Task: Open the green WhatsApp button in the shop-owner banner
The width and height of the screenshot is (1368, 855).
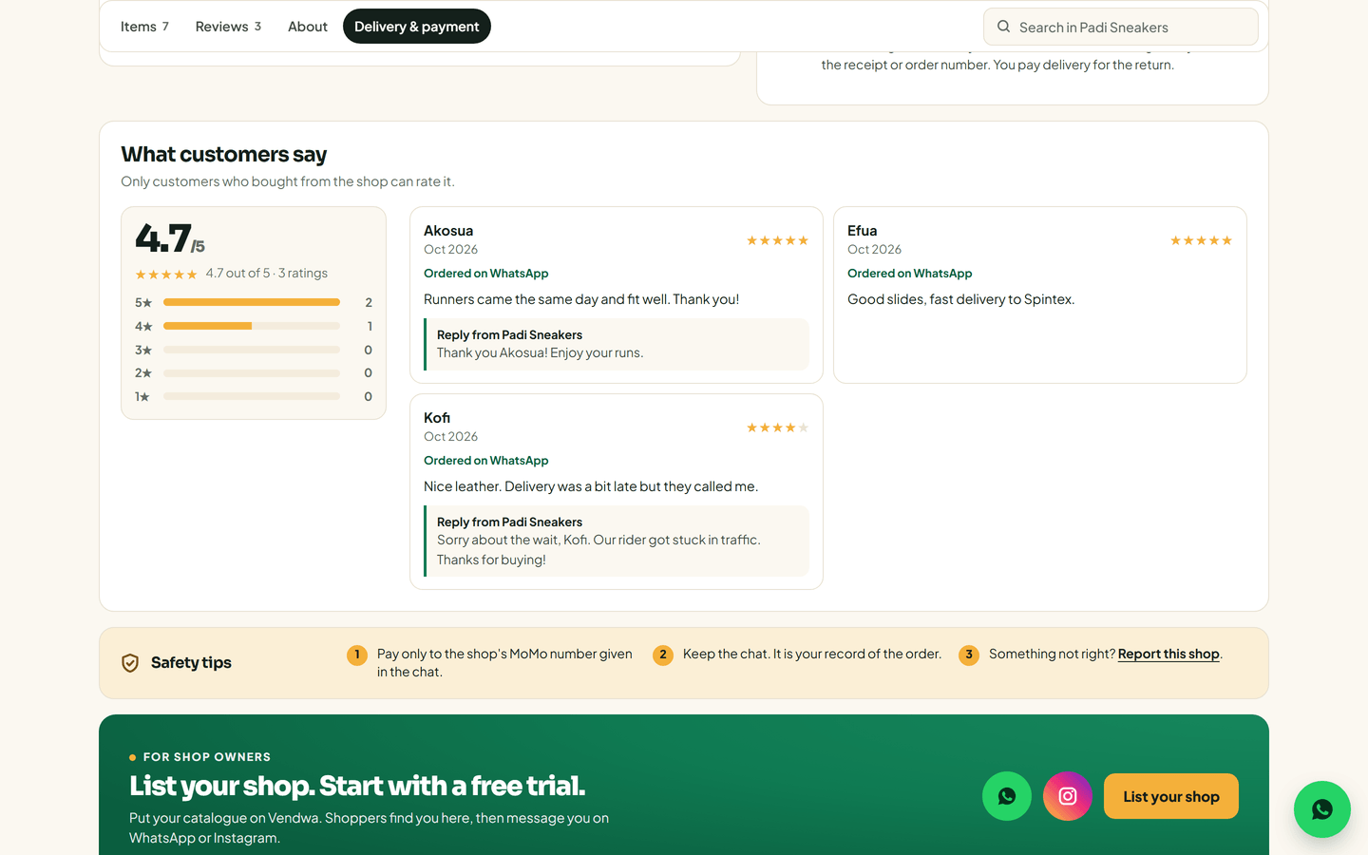Action: coord(1007,796)
